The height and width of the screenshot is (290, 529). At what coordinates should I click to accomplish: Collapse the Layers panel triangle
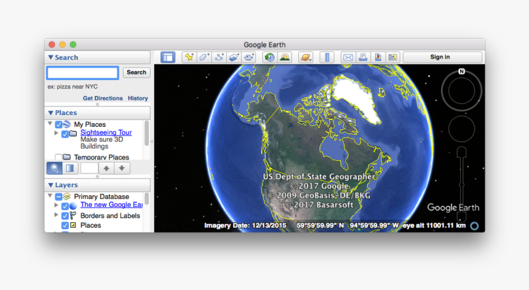tap(50, 185)
